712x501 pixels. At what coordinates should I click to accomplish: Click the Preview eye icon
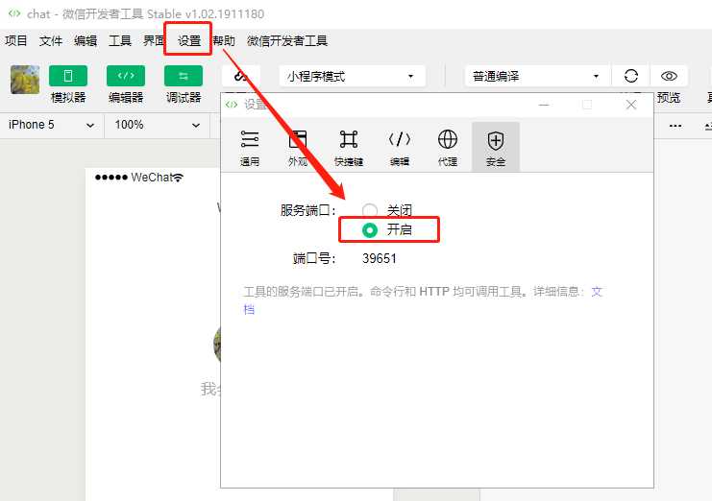pyautogui.click(x=669, y=76)
